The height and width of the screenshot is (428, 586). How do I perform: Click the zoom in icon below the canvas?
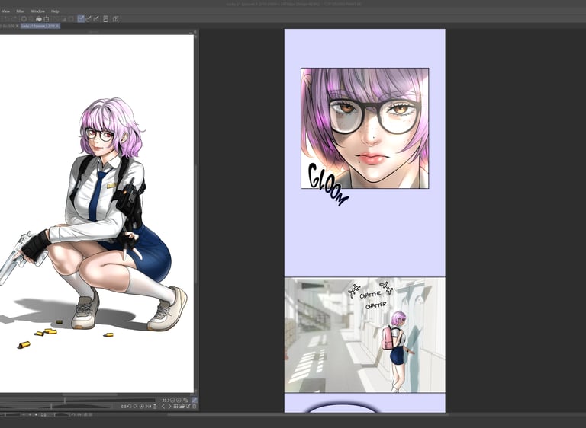[x=179, y=400]
